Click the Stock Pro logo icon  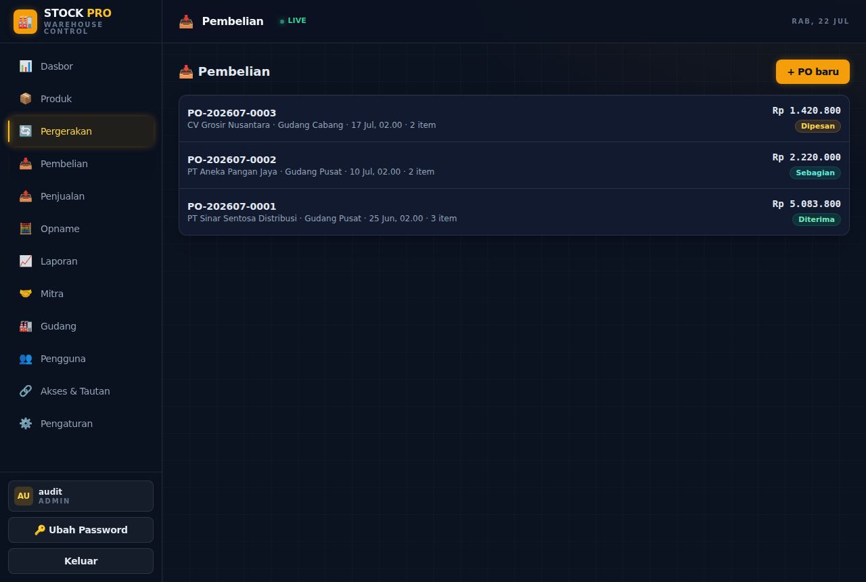click(26, 22)
